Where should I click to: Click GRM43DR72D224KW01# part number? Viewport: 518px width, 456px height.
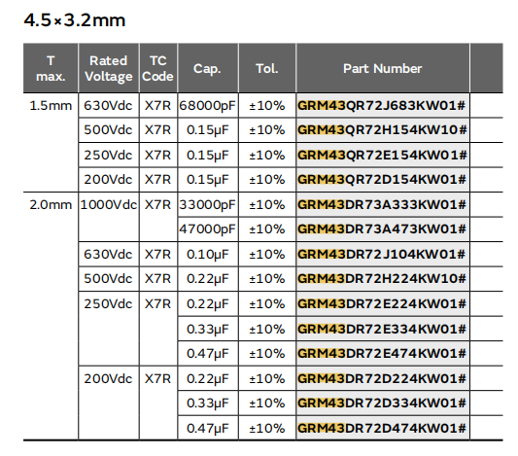click(x=382, y=378)
